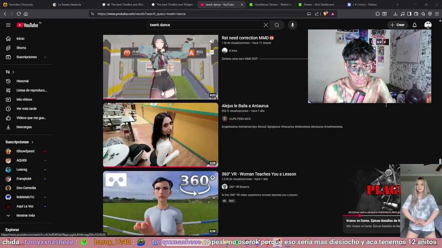Expand the Suscripciones section header

click(19, 142)
